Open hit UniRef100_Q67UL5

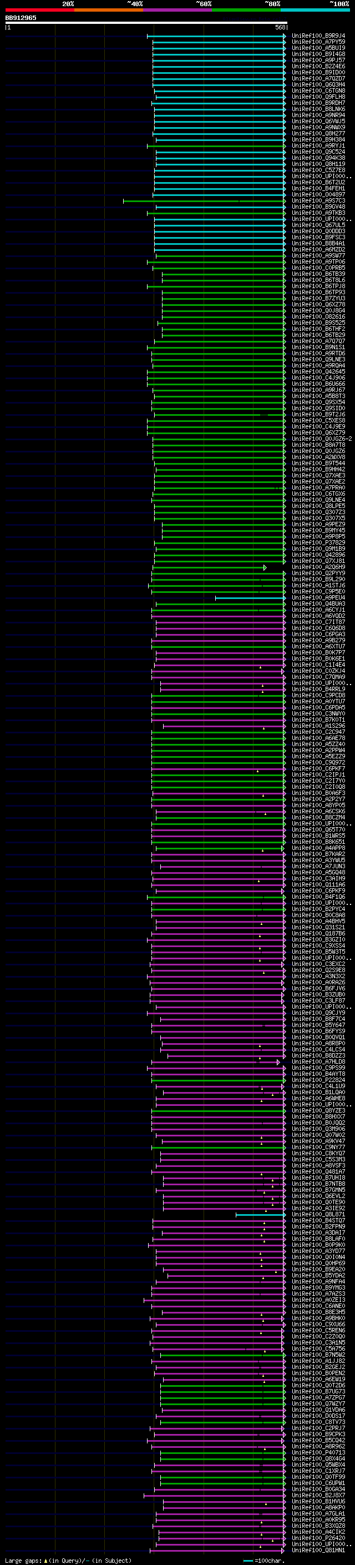[318, 225]
